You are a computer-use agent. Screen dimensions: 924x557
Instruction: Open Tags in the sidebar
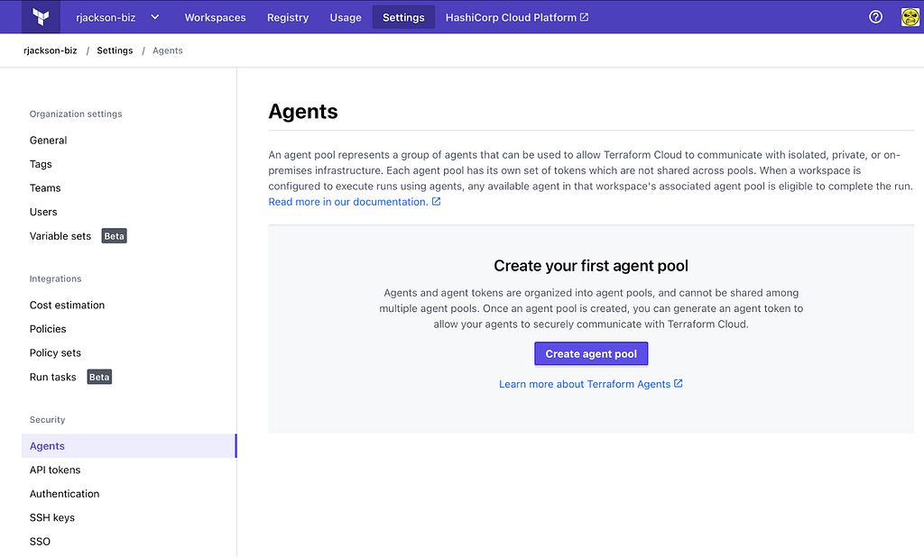pyautogui.click(x=41, y=164)
